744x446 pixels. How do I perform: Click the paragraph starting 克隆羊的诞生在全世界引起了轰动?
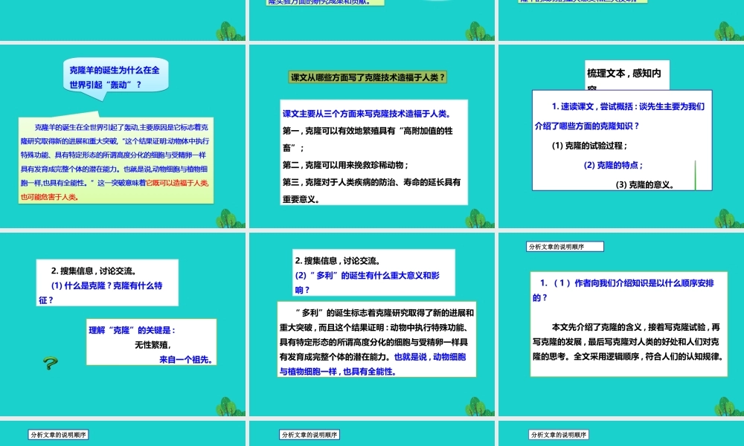click(115, 161)
